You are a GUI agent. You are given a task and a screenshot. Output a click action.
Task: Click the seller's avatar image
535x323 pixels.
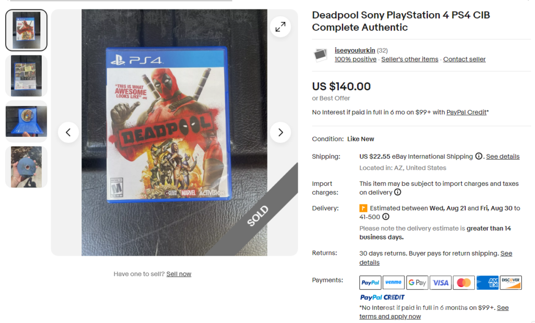coord(320,55)
